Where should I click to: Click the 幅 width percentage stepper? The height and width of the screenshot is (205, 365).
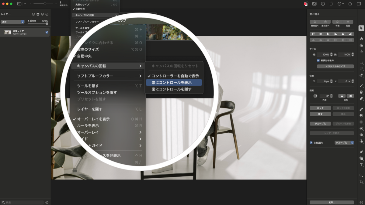pyautogui.click(x=331, y=55)
